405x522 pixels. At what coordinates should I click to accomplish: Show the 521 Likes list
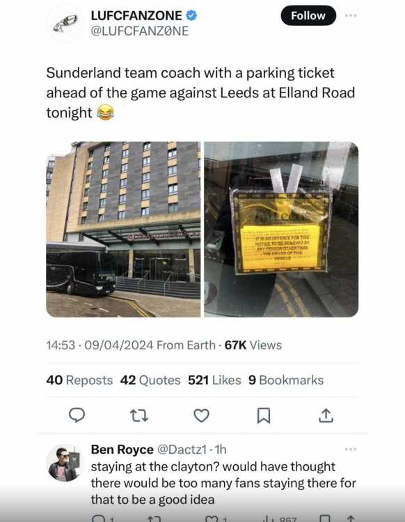pos(214,380)
